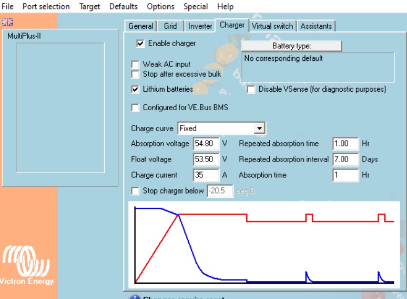Switch to the Assistants tab
Viewport: 407px width, 299px height.
pyautogui.click(x=316, y=26)
